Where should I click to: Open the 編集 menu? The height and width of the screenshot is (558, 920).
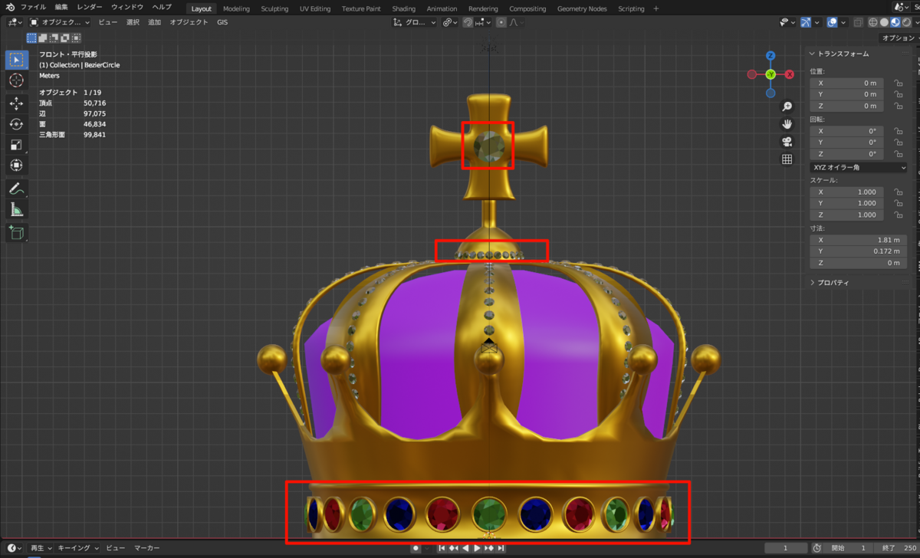click(x=61, y=8)
